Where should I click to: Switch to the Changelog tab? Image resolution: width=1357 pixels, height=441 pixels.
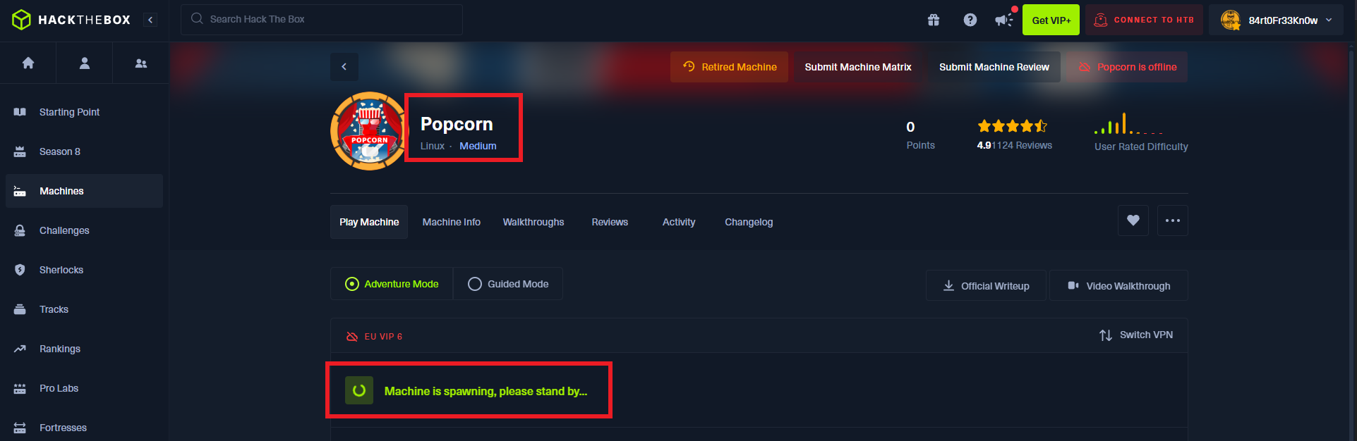tap(749, 222)
